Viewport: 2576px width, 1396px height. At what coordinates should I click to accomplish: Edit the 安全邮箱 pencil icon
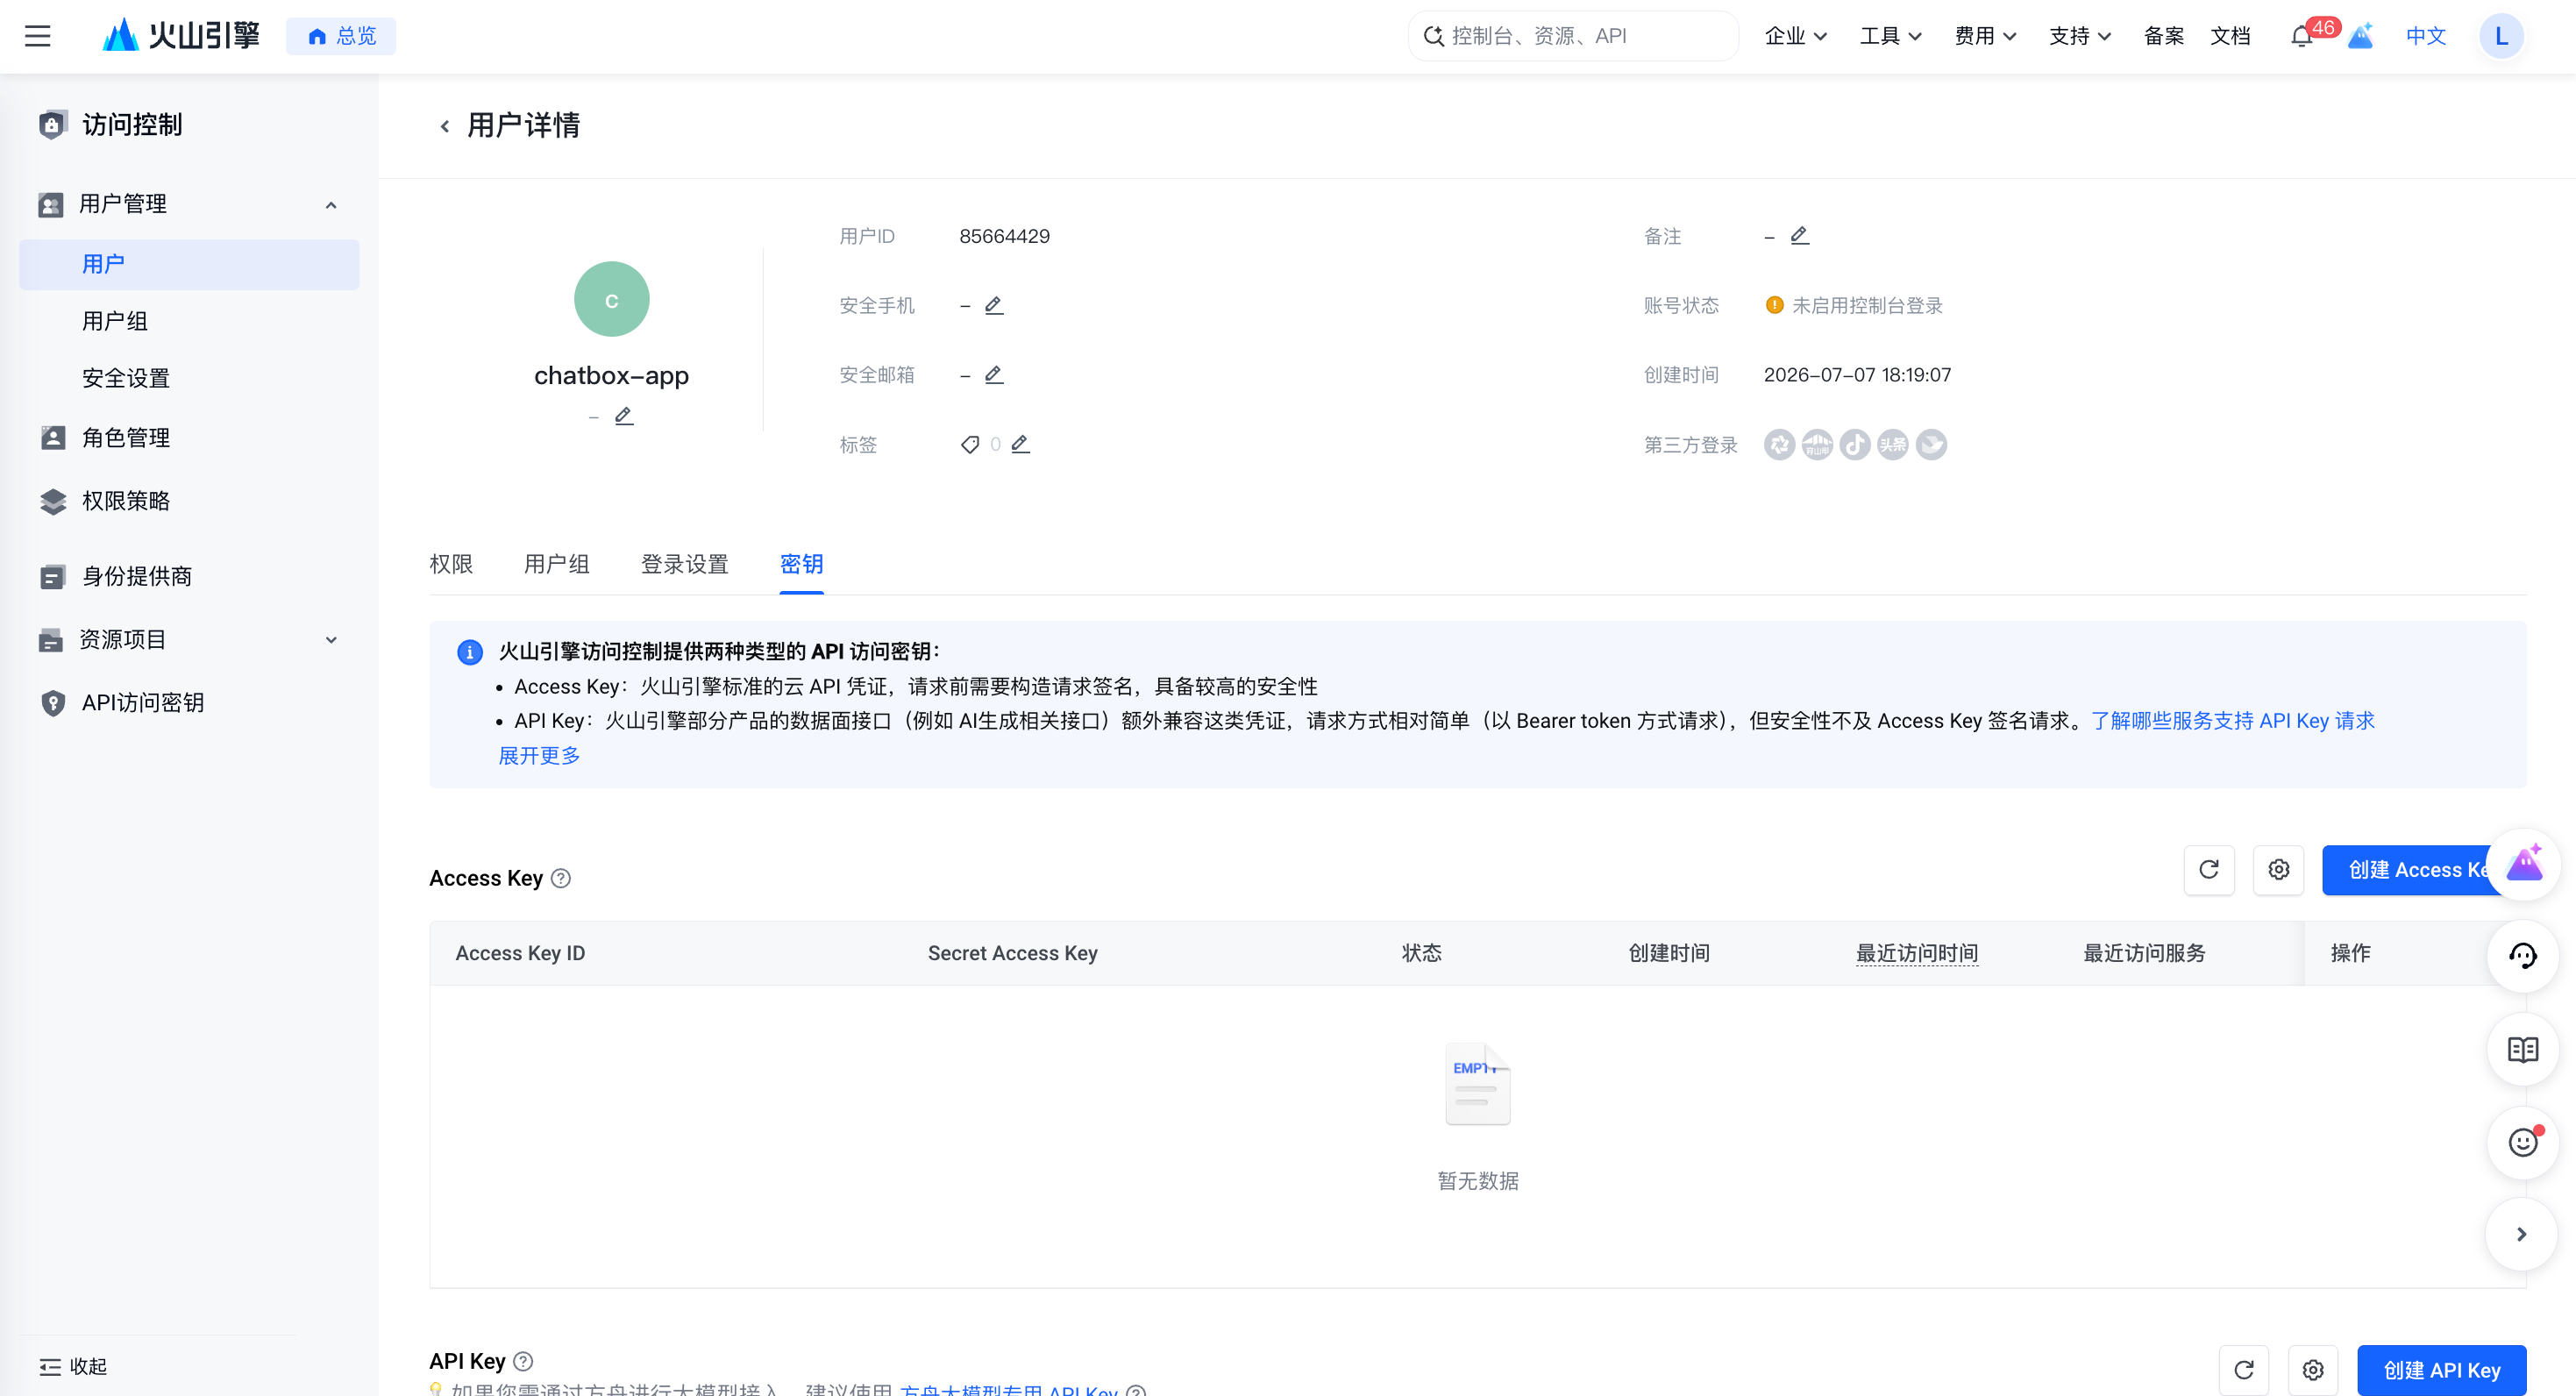pyautogui.click(x=993, y=375)
